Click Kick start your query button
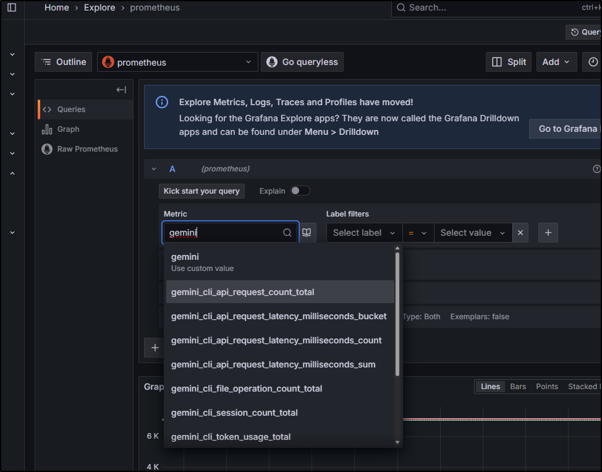Viewport: 602px width, 472px height. click(201, 191)
